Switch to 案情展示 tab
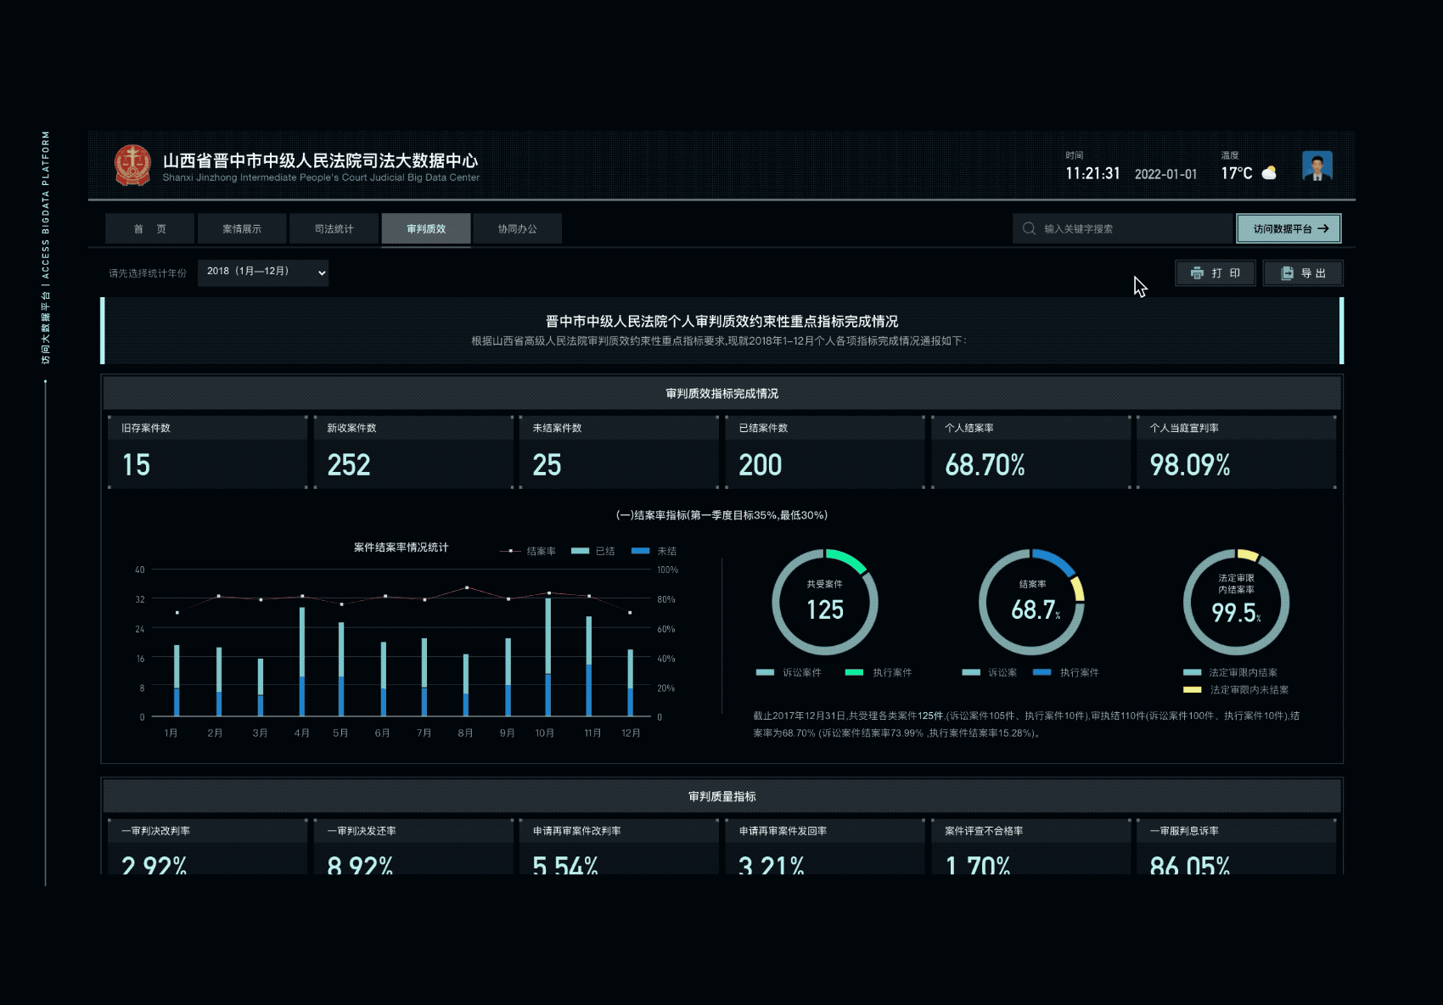This screenshot has width=1443, height=1005. 242,229
